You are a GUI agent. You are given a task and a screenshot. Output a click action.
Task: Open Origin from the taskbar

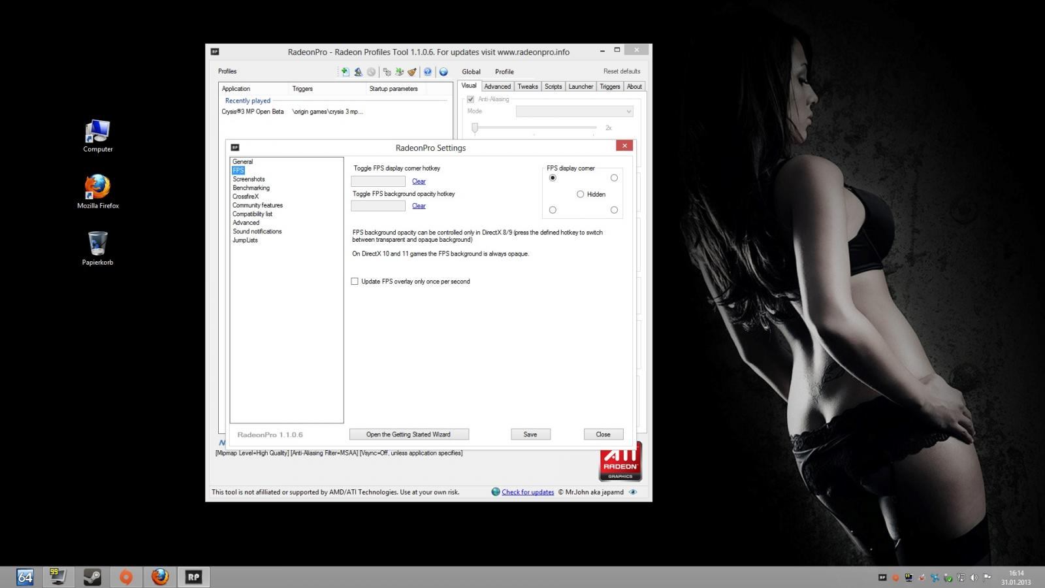click(126, 577)
